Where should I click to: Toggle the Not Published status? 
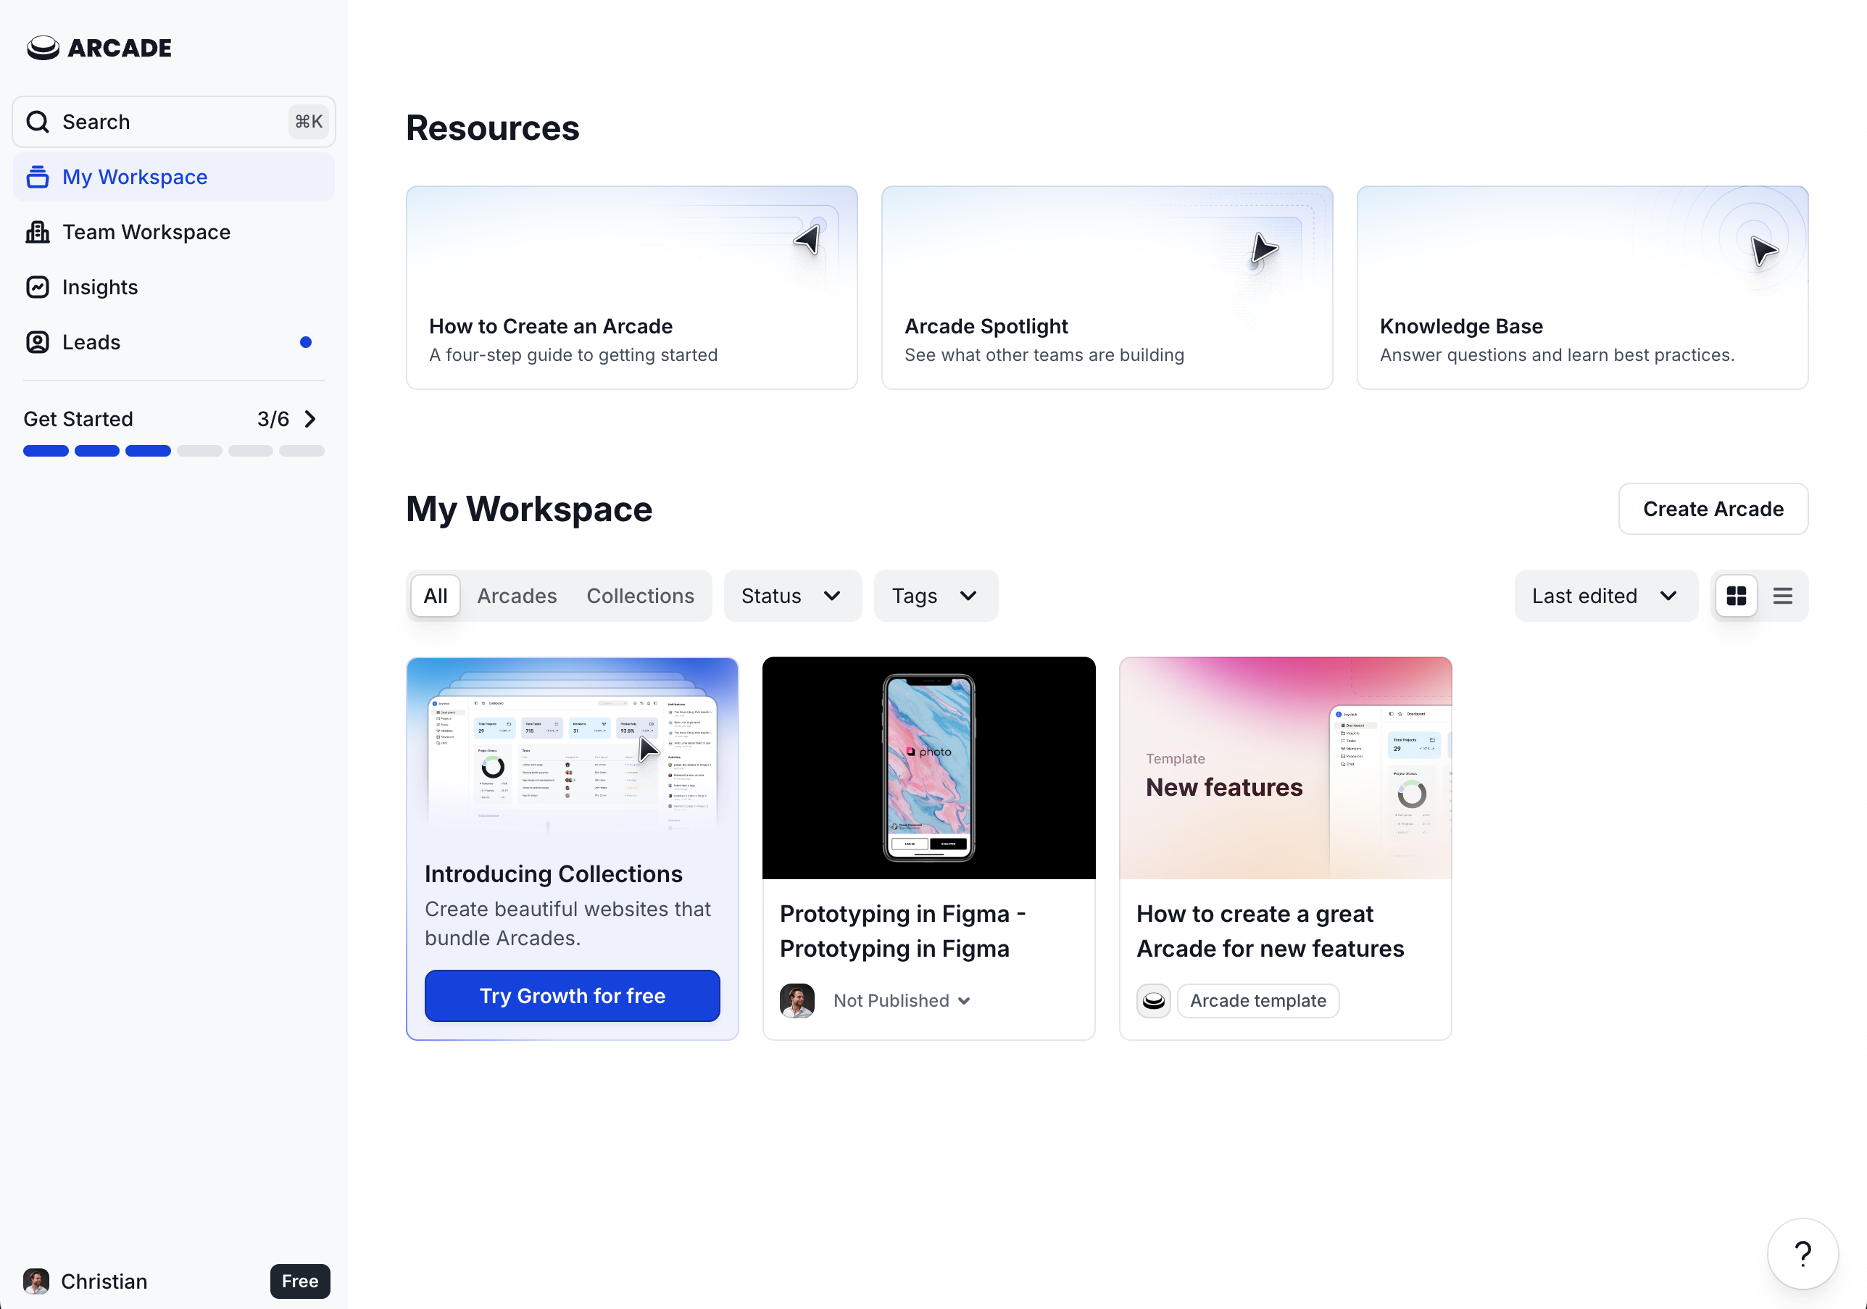[x=899, y=1000]
